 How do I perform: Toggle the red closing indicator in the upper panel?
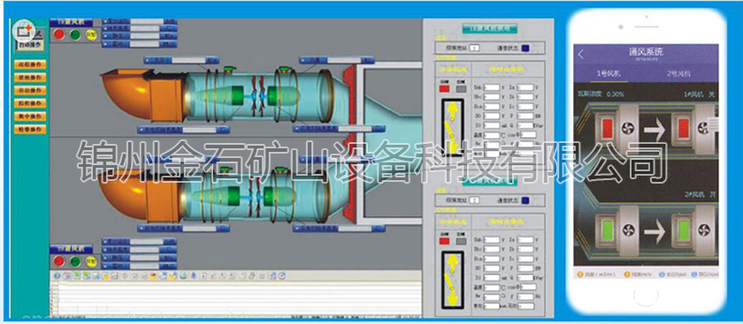(x=444, y=88)
